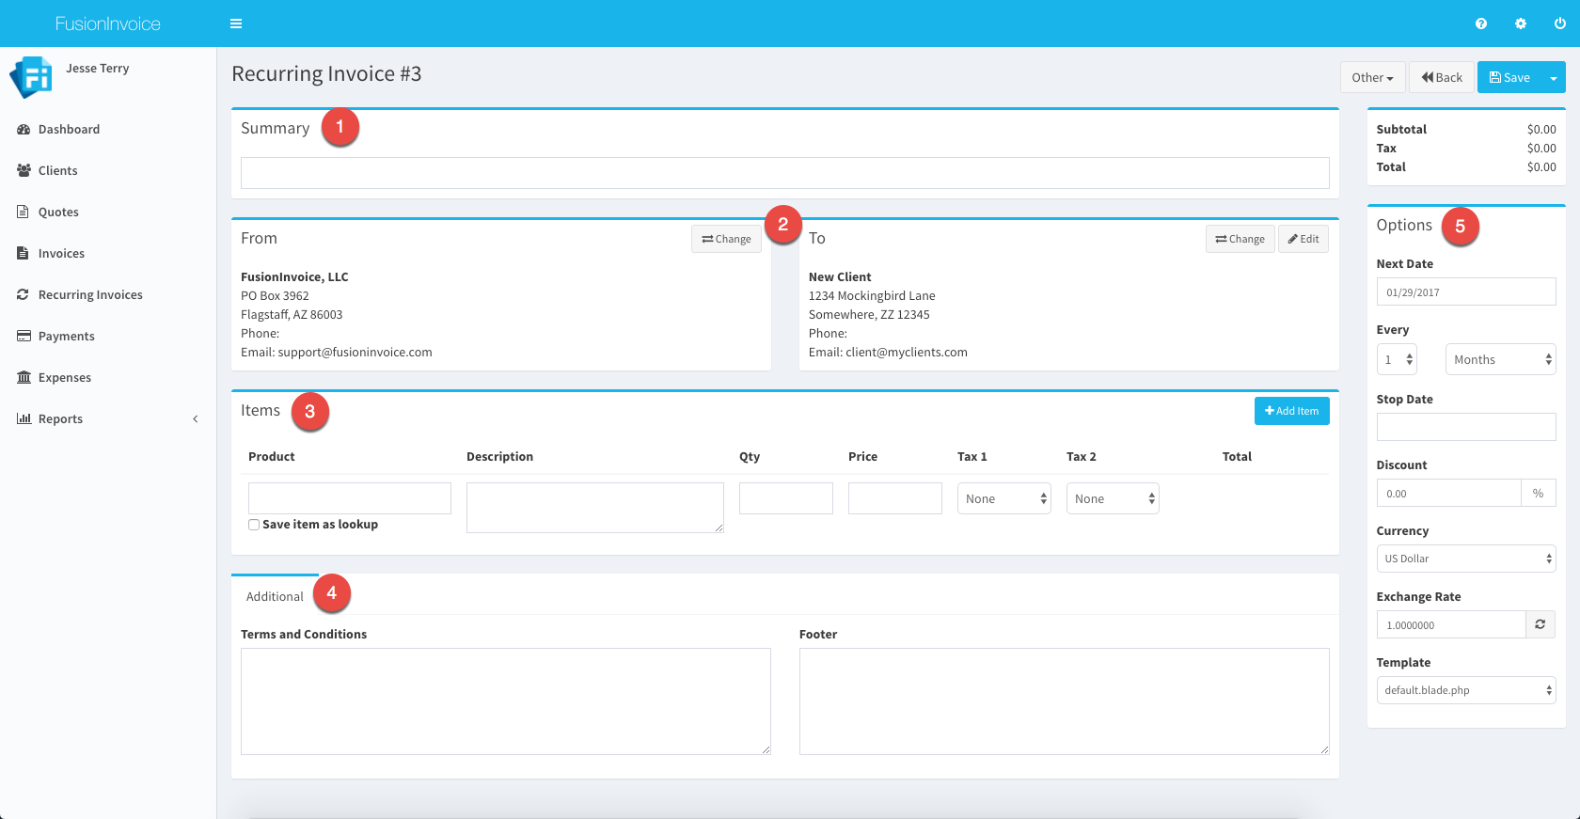Open the Tax 1 dropdown
The image size is (1580, 819).
pyautogui.click(x=1003, y=499)
